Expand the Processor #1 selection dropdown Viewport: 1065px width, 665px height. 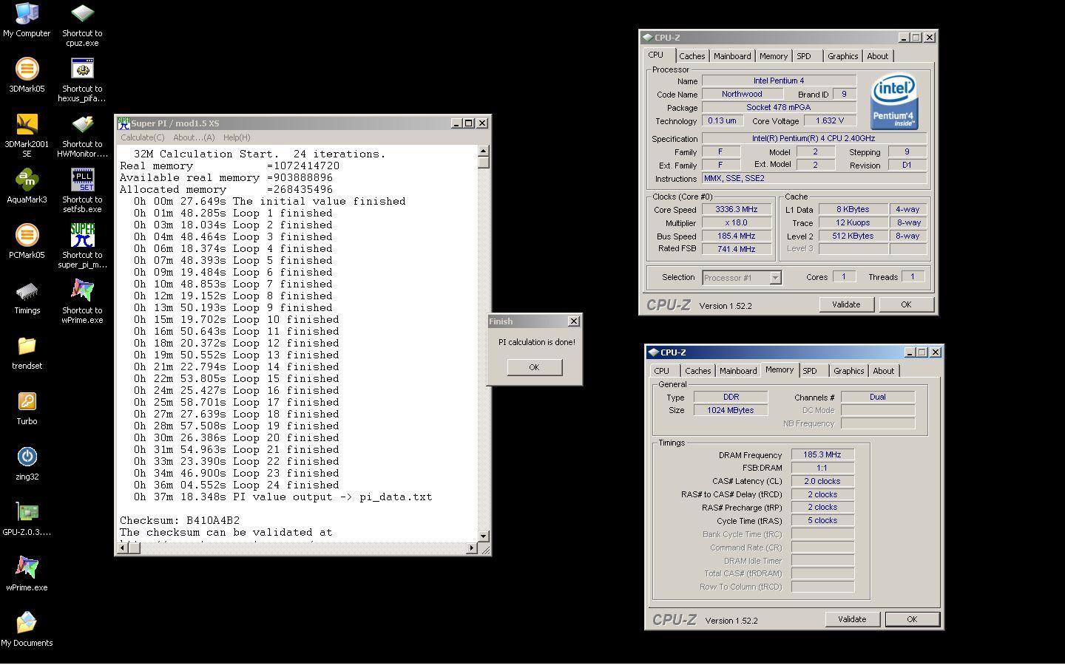pos(775,278)
